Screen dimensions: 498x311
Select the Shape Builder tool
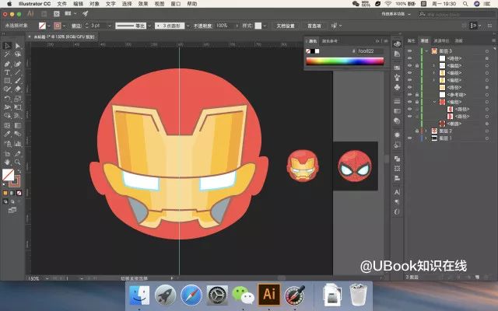(x=7, y=116)
